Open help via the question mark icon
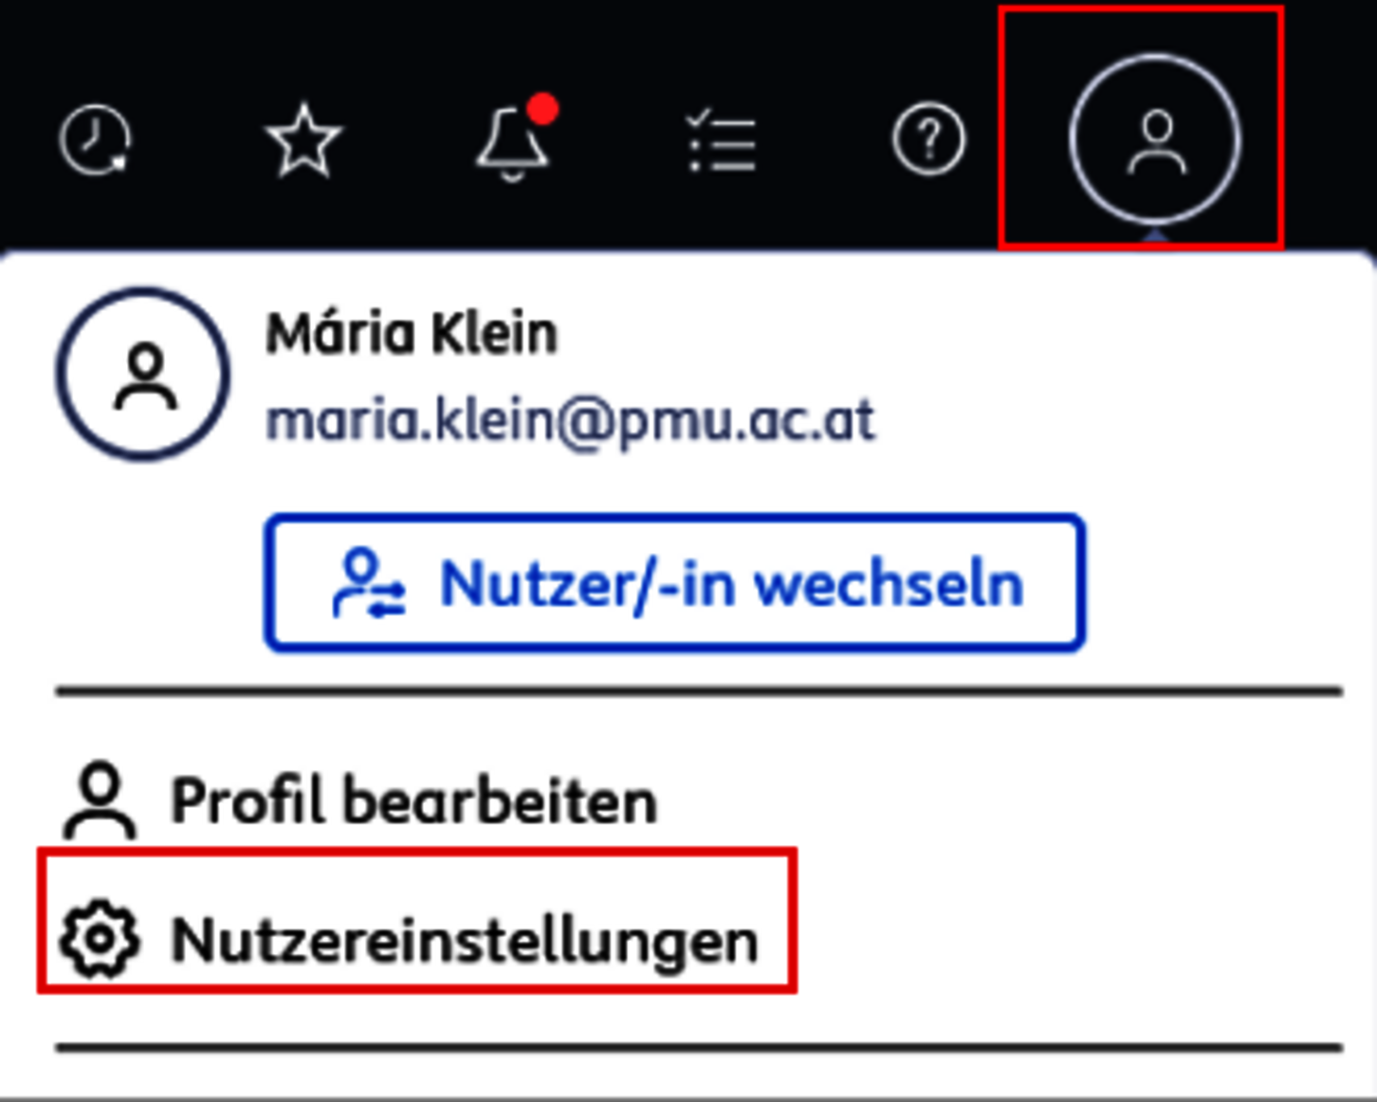 point(928,140)
